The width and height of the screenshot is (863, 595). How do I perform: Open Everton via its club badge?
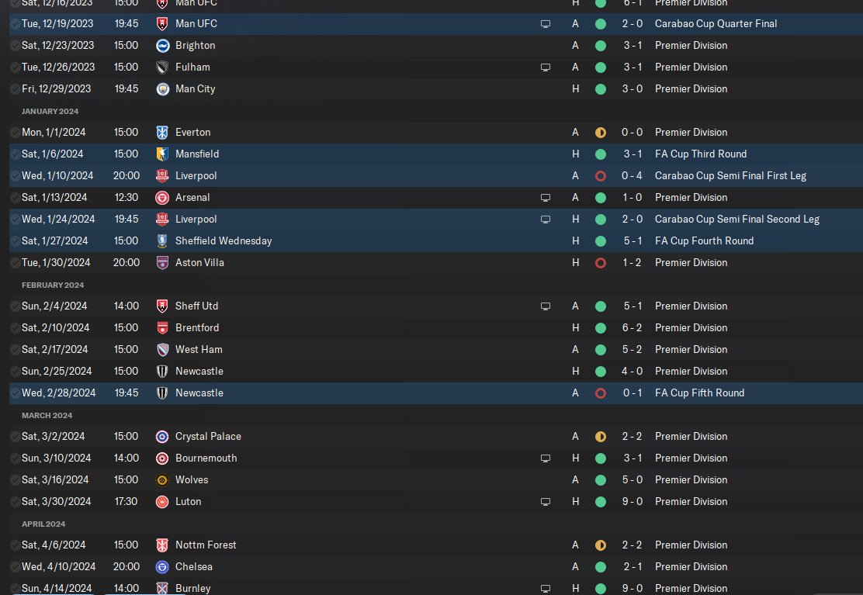162,132
